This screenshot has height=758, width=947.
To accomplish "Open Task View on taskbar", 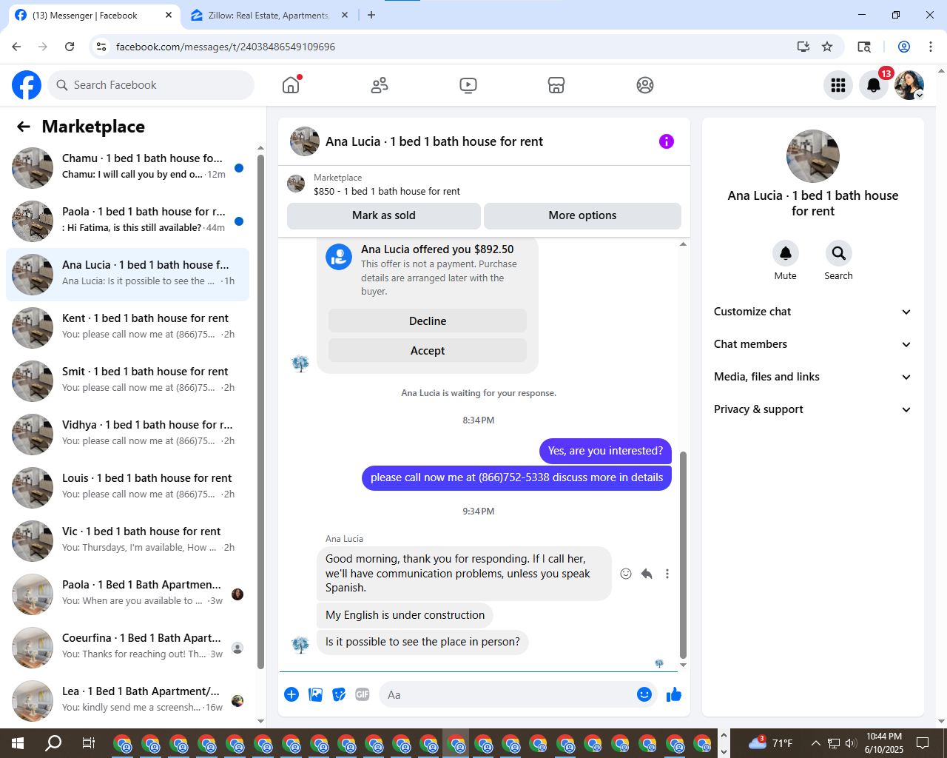I will click(x=88, y=743).
